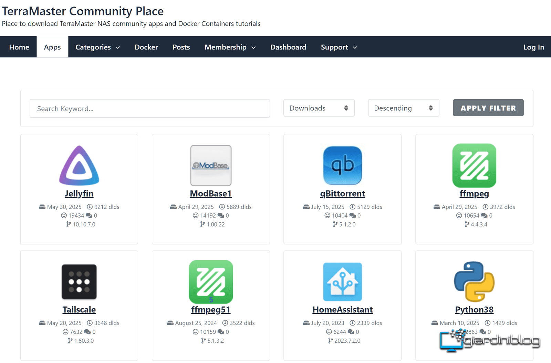The height and width of the screenshot is (363, 551).
Task: Go to the Home tab
Action: click(x=19, y=47)
